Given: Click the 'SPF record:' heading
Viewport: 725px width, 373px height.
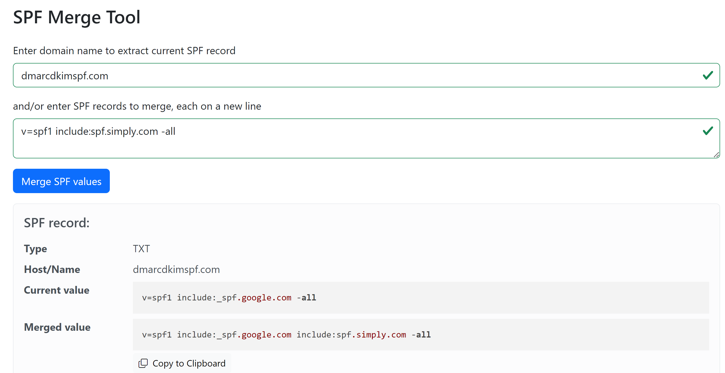Looking at the screenshot, I should pos(56,223).
